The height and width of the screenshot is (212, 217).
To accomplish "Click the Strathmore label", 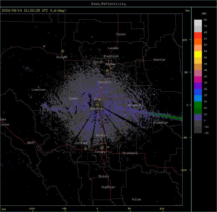I will pyautogui.click(x=130, y=153).
